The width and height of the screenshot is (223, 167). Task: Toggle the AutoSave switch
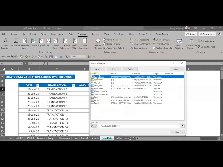tap(14, 57)
